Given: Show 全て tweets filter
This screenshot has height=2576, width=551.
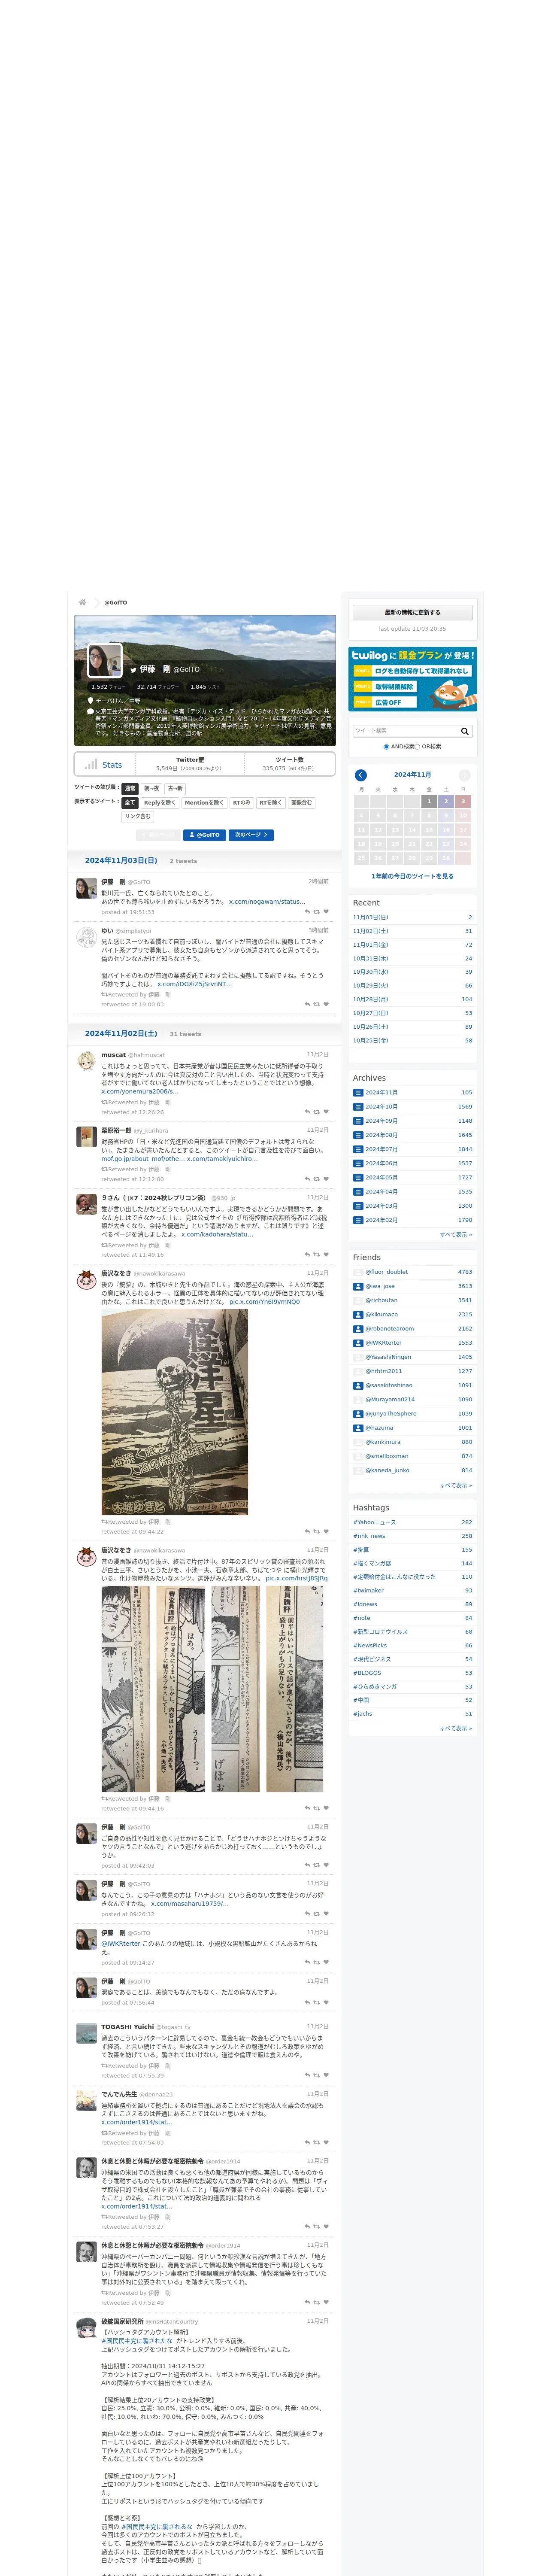Looking at the screenshot, I should [130, 802].
